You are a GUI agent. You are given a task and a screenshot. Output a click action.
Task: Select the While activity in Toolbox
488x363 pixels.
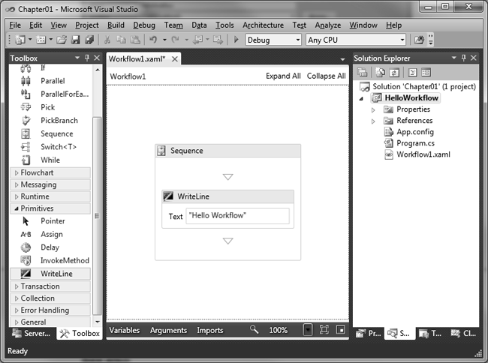click(50, 160)
